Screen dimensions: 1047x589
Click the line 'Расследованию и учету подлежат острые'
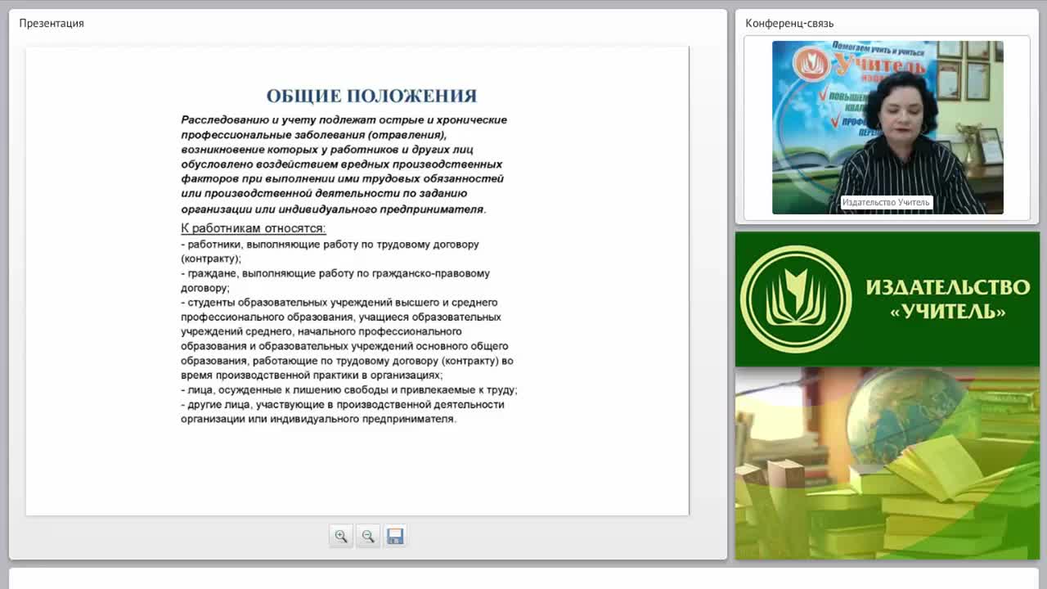pyautogui.click(x=344, y=120)
